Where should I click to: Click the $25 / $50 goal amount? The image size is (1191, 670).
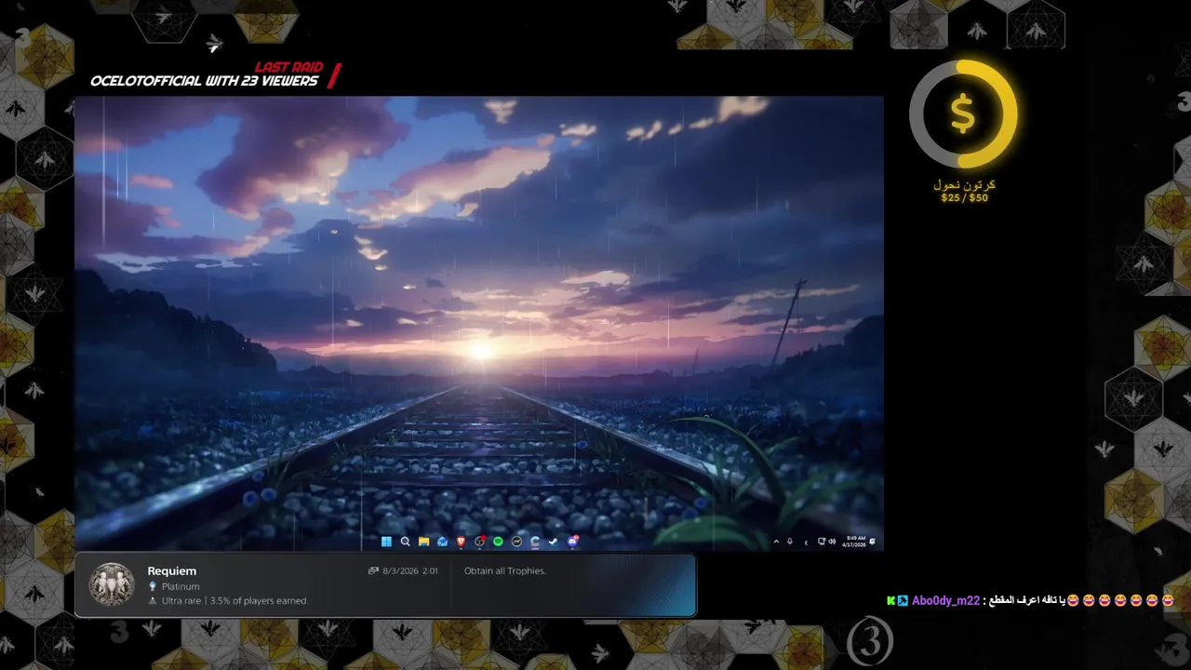tap(964, 197)
